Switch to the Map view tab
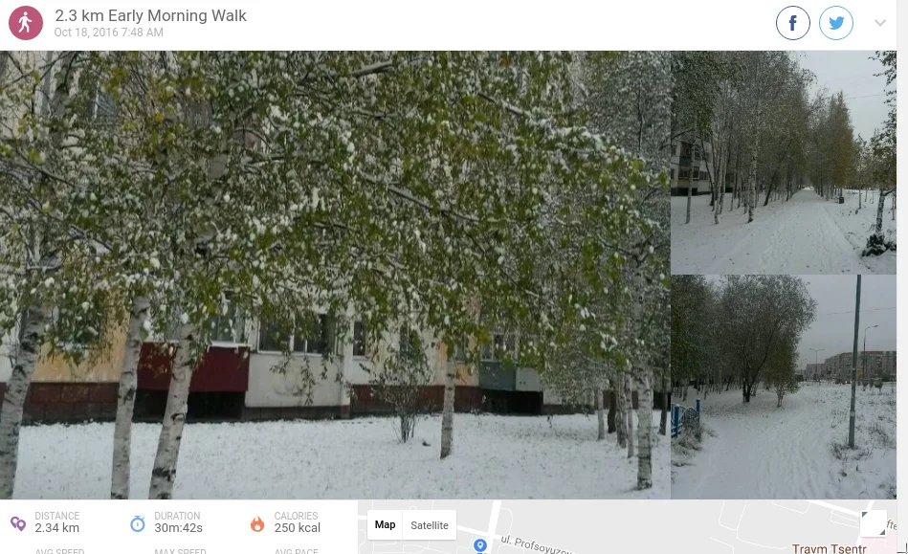The image size is (908, 554). (385, 525)
